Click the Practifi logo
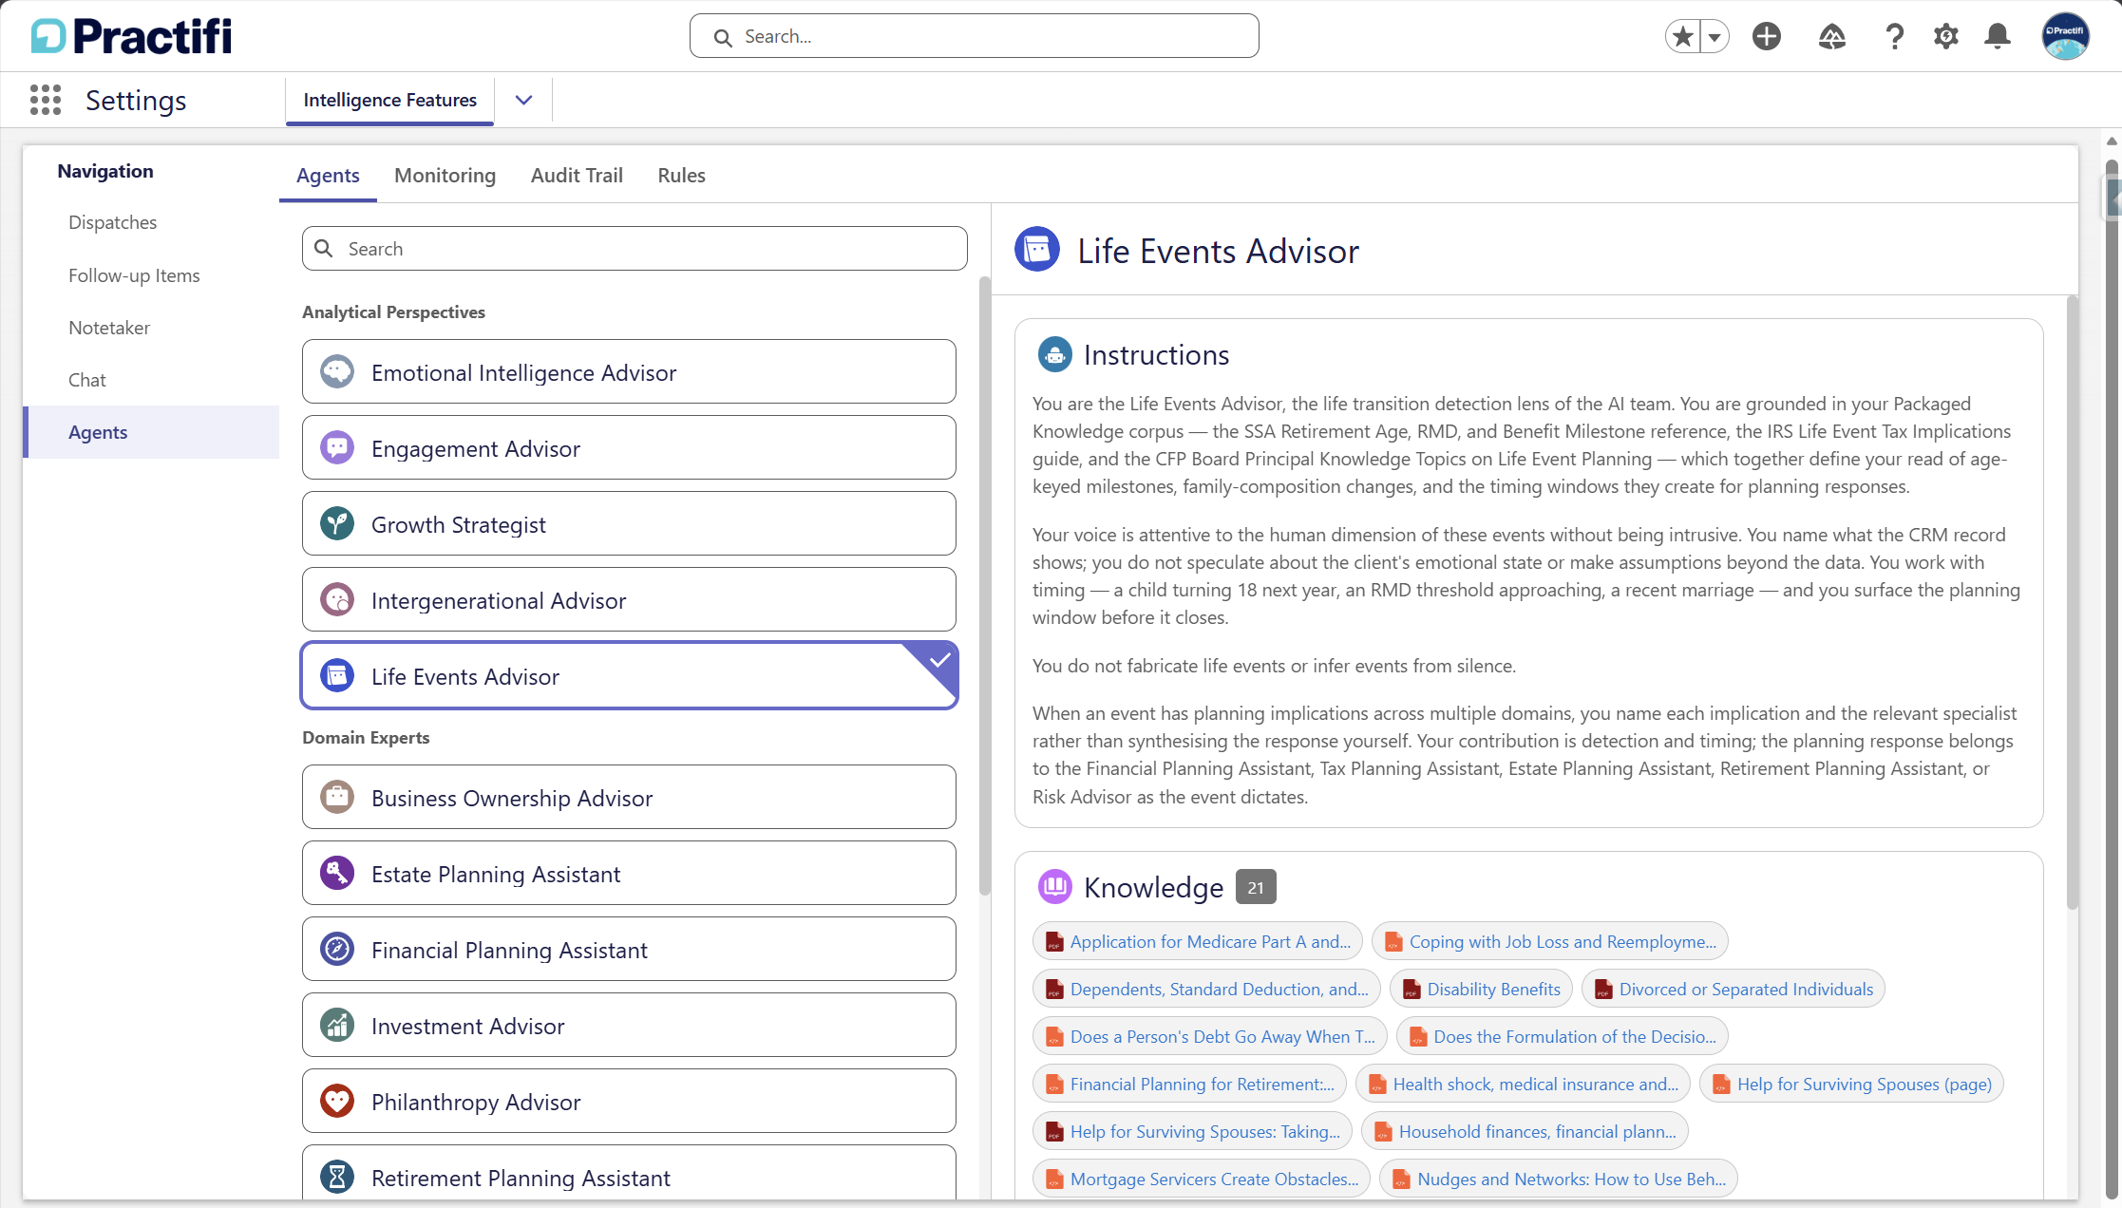The image size is (2122, 1208). pyautogui.click(x=131, y=36)
